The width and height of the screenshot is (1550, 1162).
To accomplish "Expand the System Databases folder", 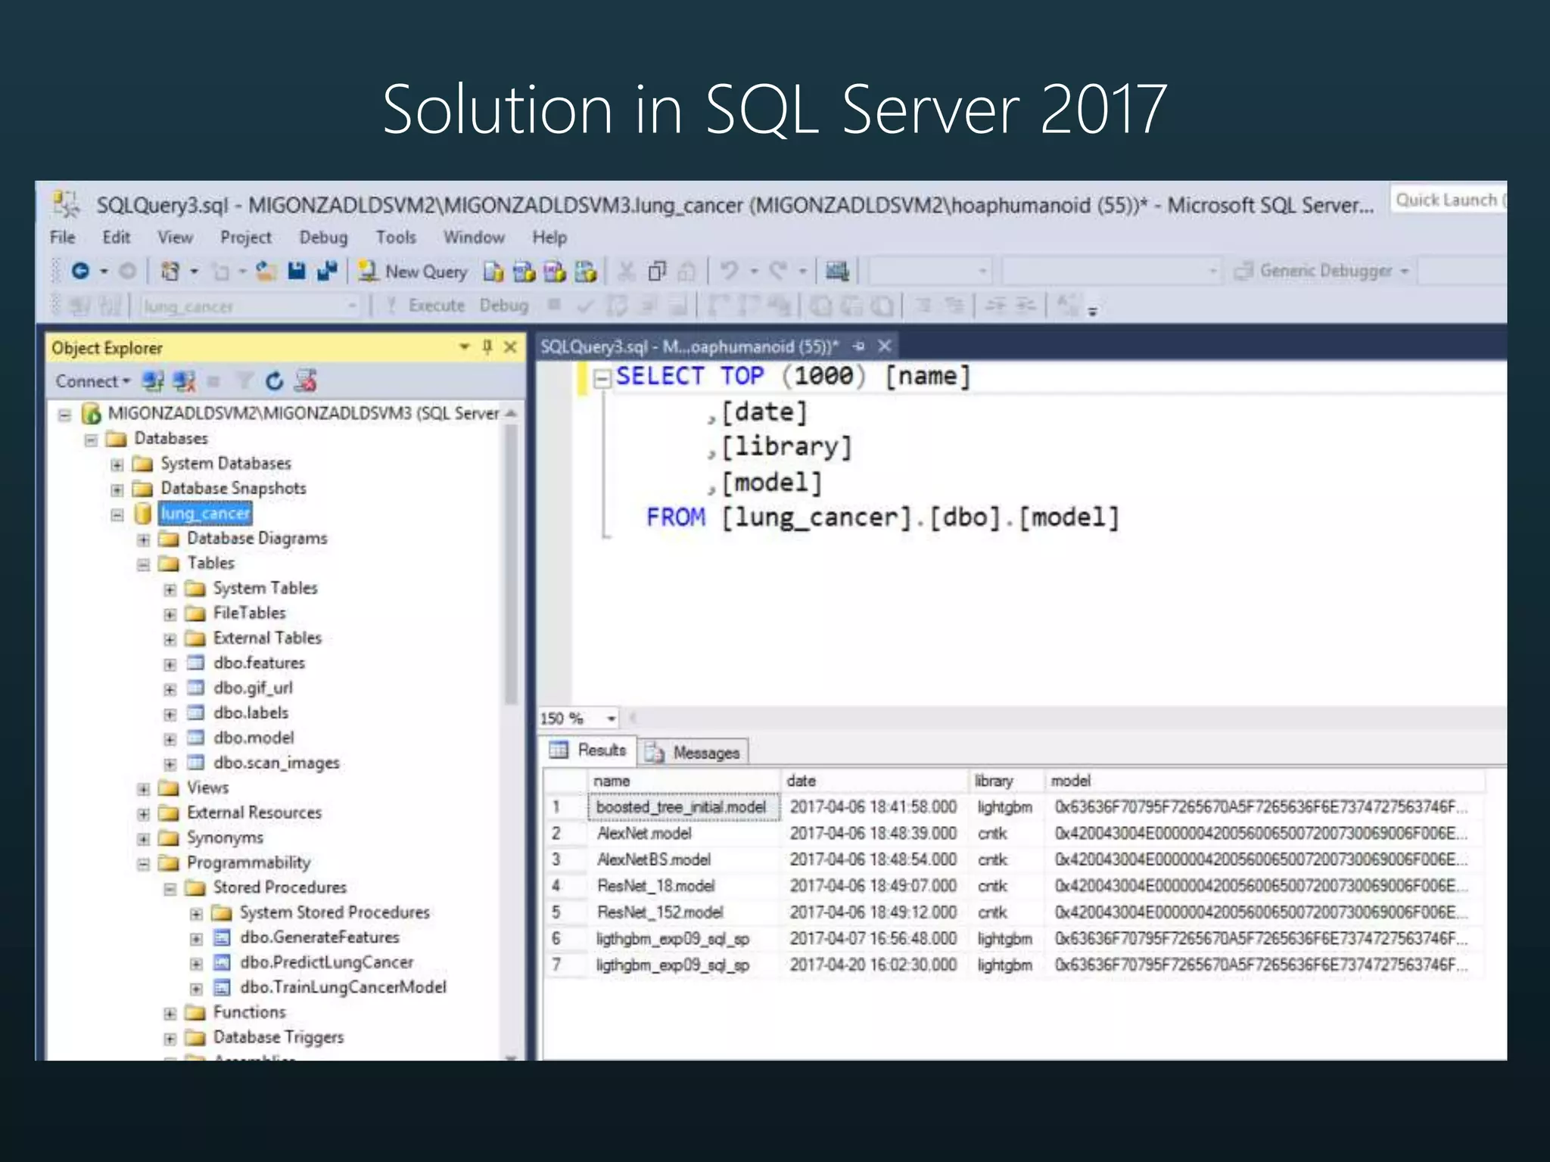I will 117,464.
